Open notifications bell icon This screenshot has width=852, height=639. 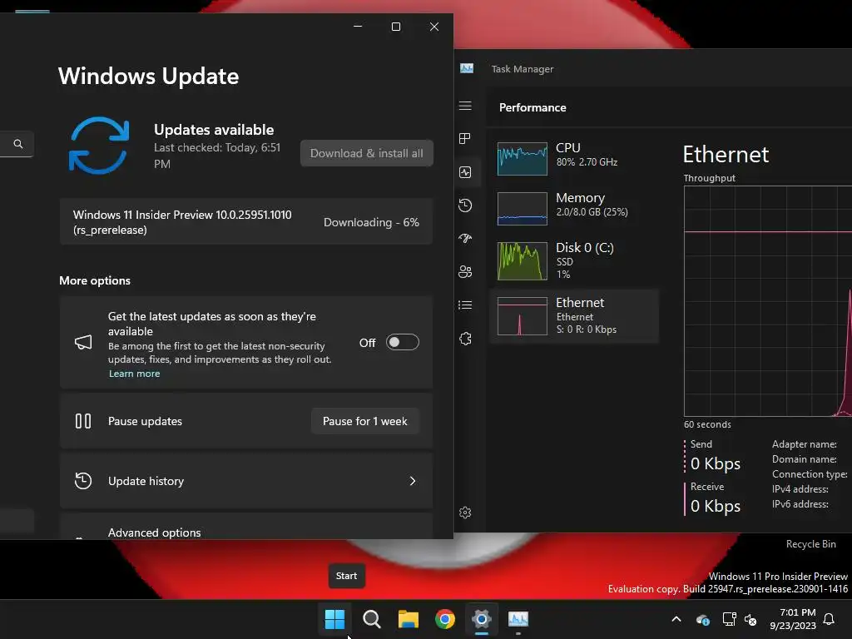coord(830,619)
